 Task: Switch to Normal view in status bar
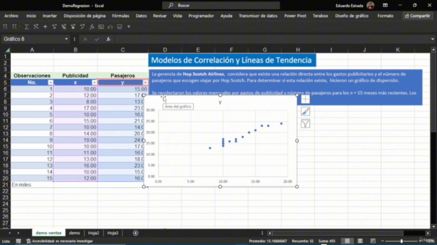[347, 241]
